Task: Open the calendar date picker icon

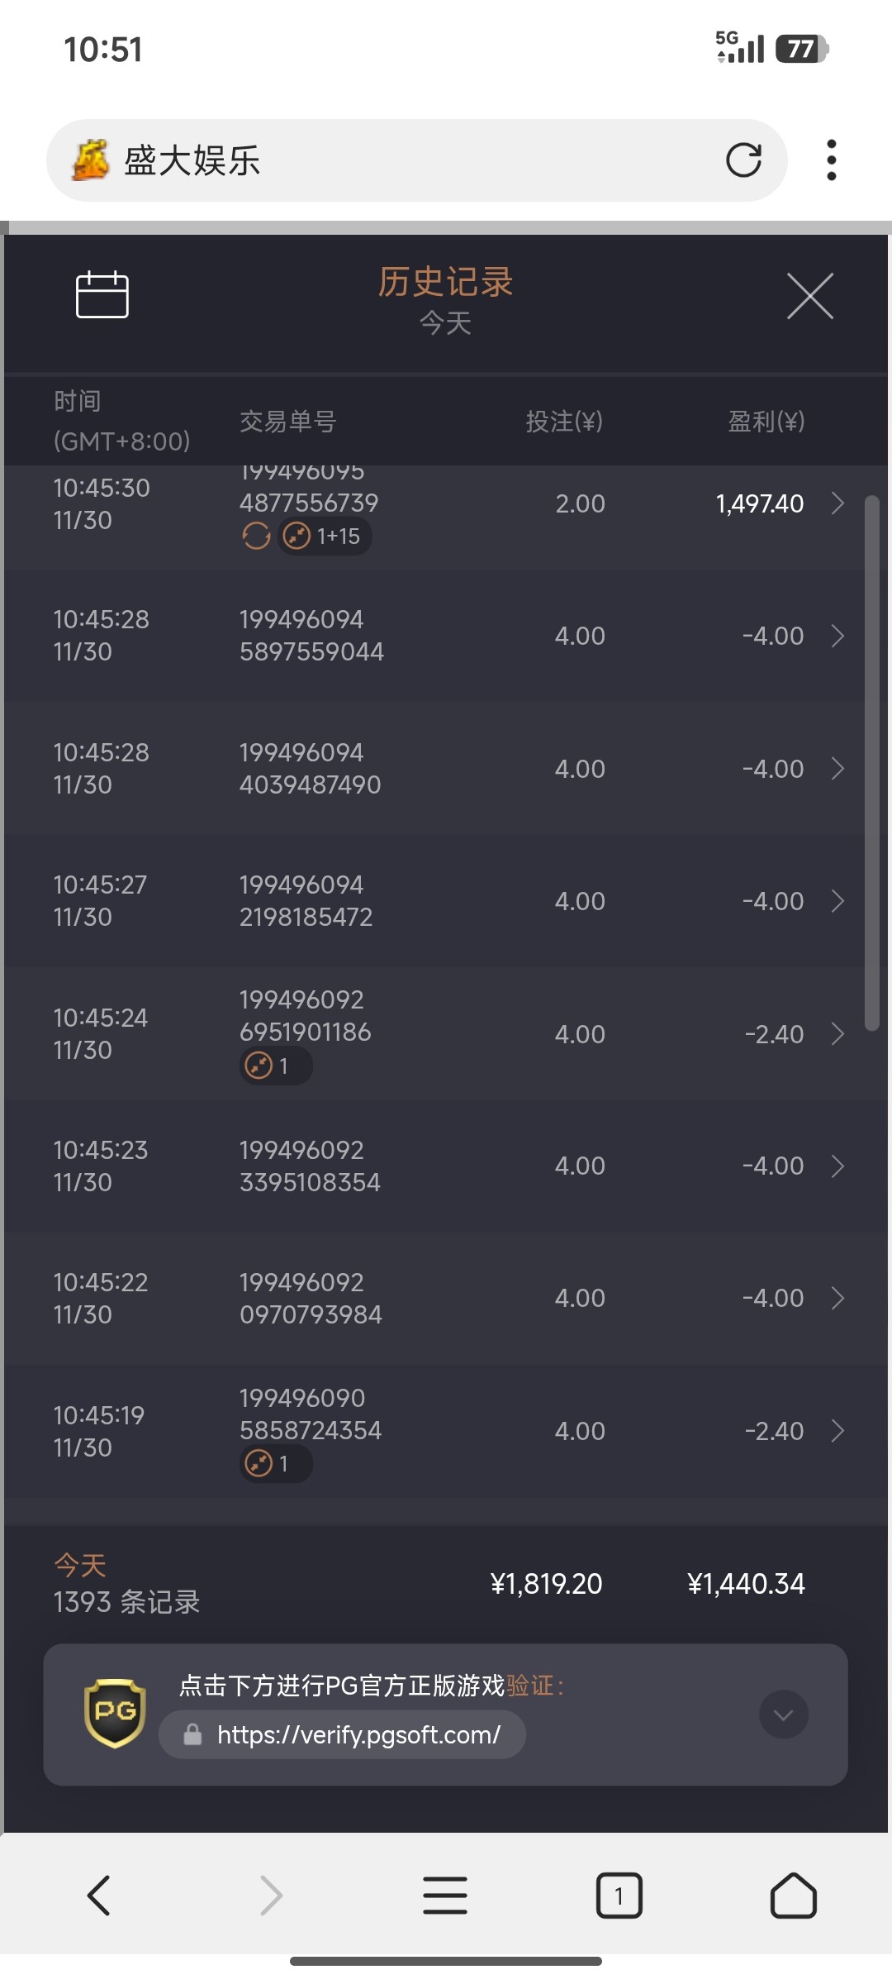Action: 102,294
